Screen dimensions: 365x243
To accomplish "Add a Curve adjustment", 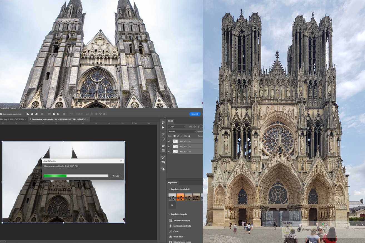I will click(173, 231).
